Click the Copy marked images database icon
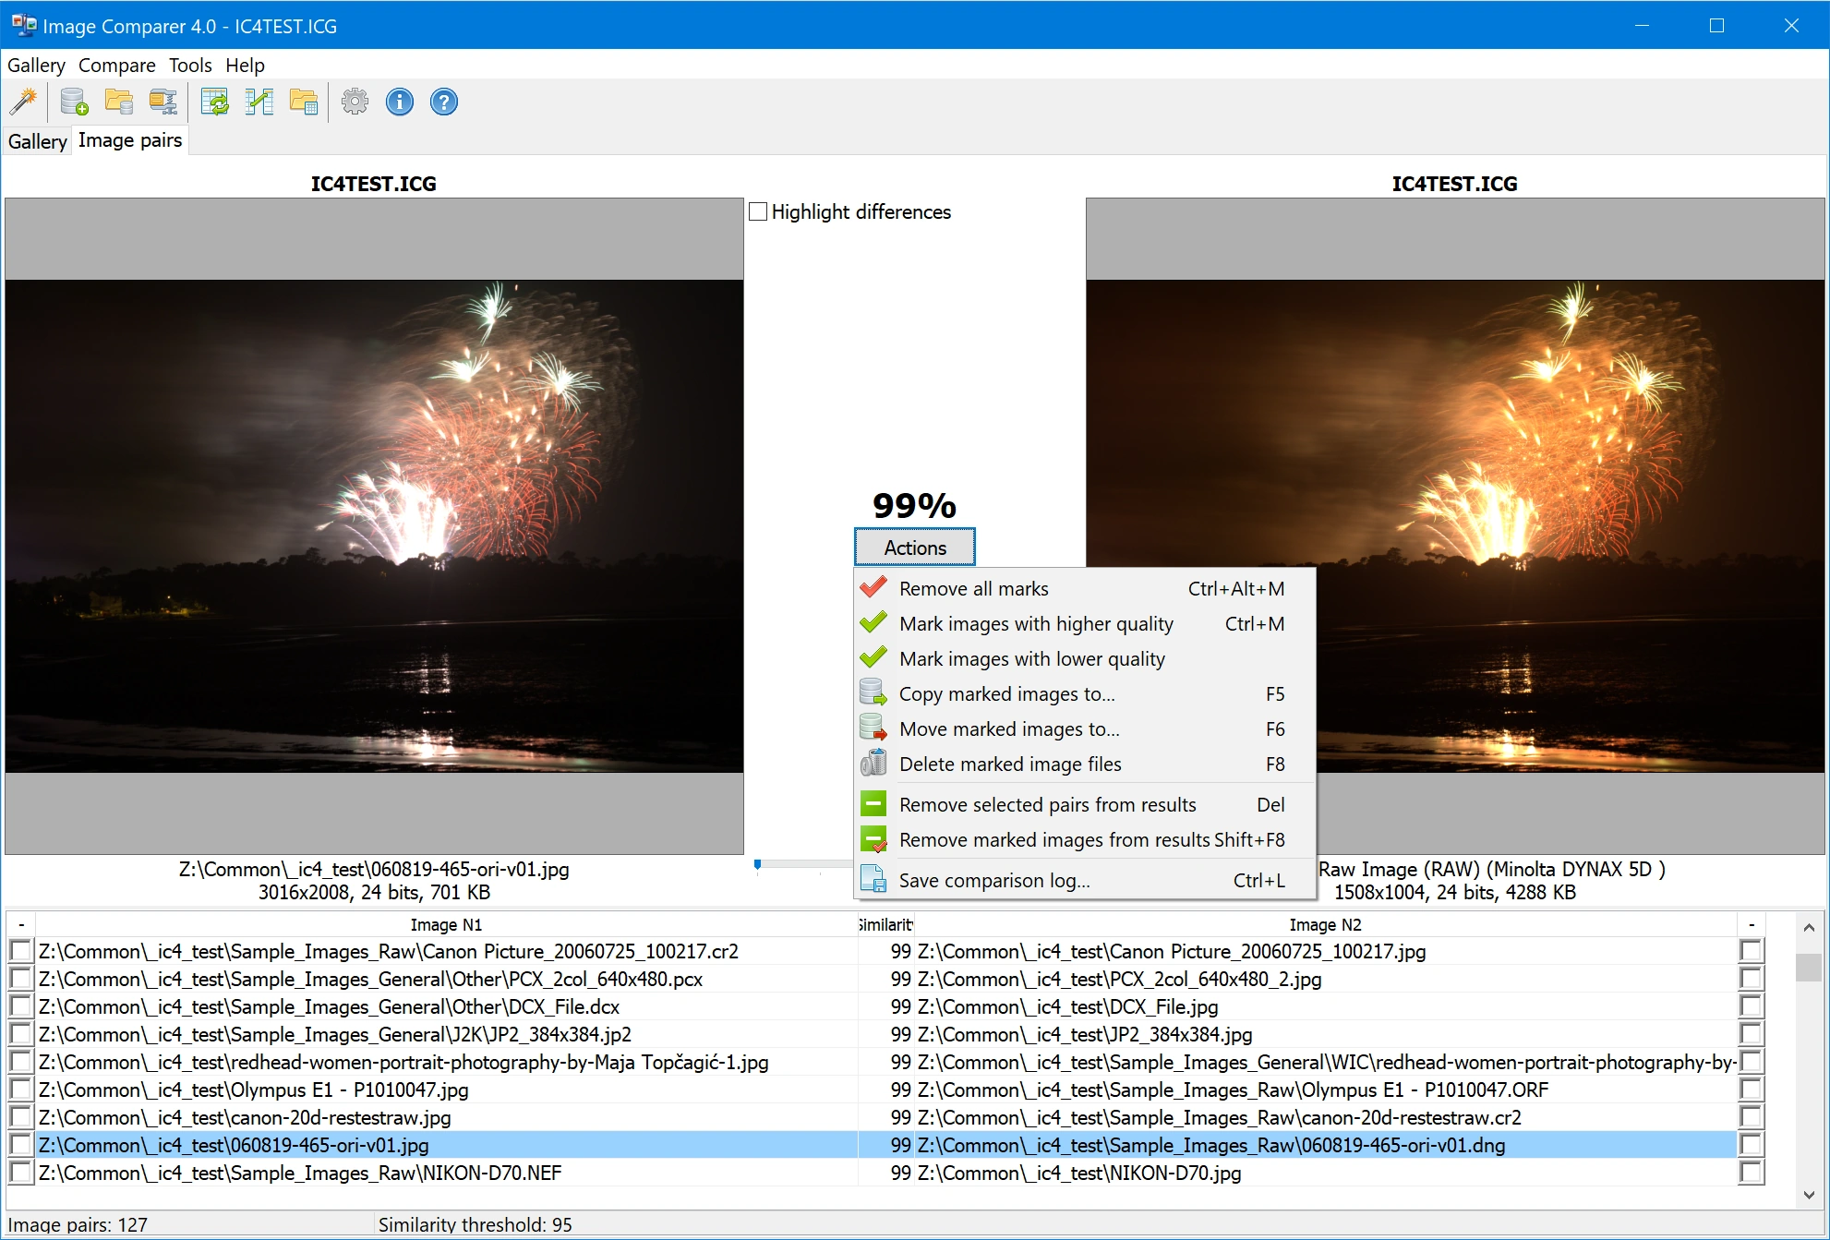 [873, 693]
